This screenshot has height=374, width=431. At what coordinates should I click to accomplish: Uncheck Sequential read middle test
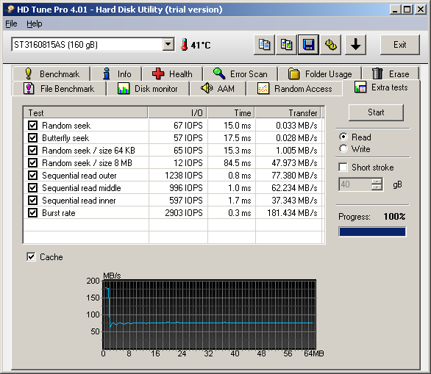(x=32, y=188)
